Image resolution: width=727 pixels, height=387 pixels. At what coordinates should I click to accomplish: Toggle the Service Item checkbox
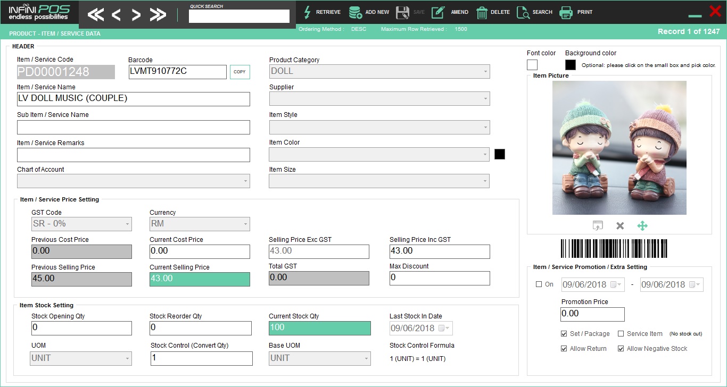pos(621,334)
